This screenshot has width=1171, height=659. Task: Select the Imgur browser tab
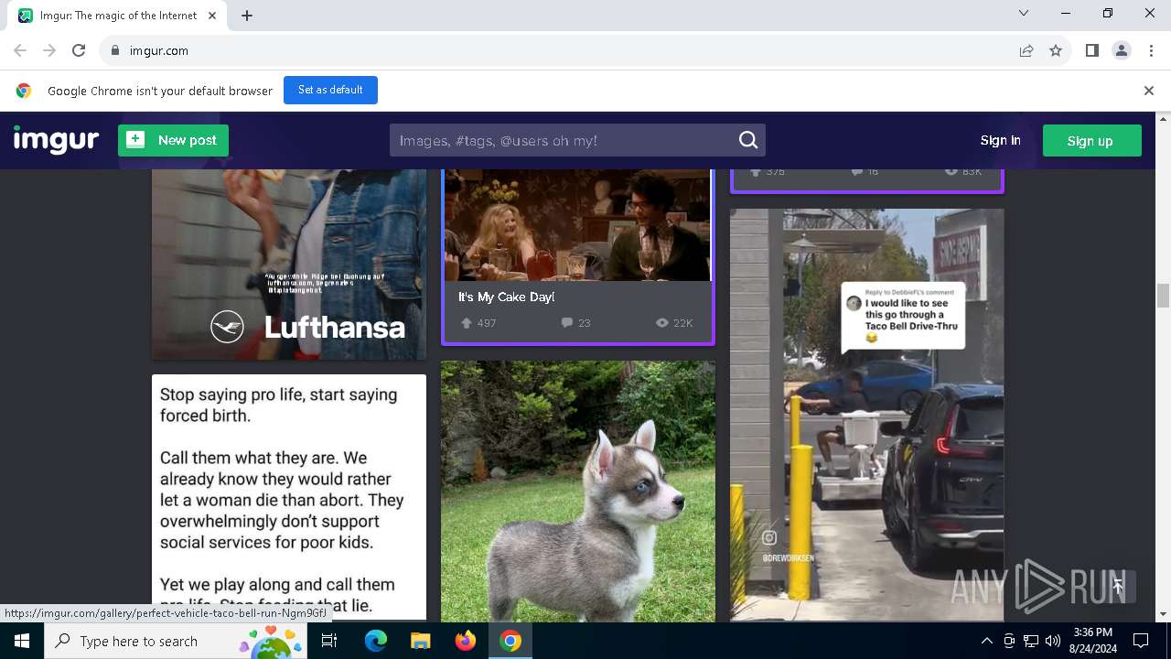[117, 16]
